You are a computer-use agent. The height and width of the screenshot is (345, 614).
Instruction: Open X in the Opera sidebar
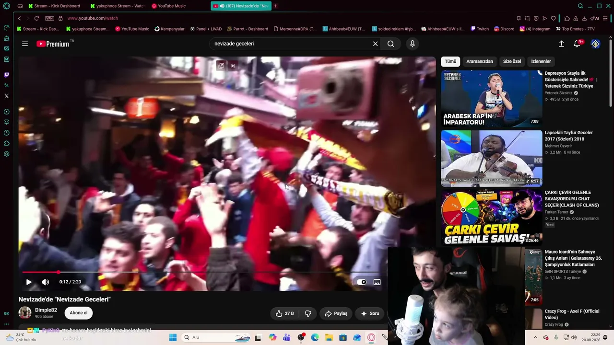6,96
